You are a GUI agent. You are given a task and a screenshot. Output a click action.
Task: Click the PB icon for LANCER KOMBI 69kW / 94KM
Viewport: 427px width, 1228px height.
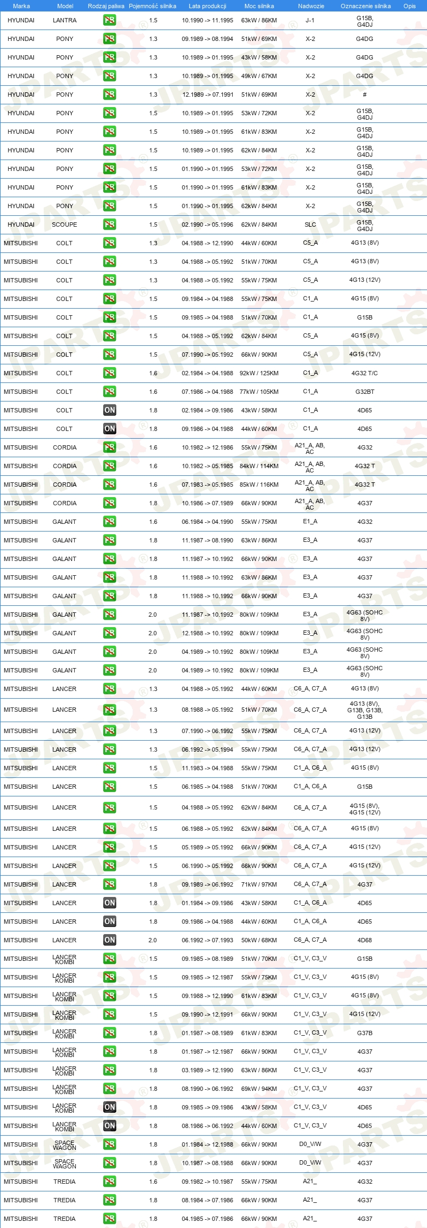point(109,1089)
